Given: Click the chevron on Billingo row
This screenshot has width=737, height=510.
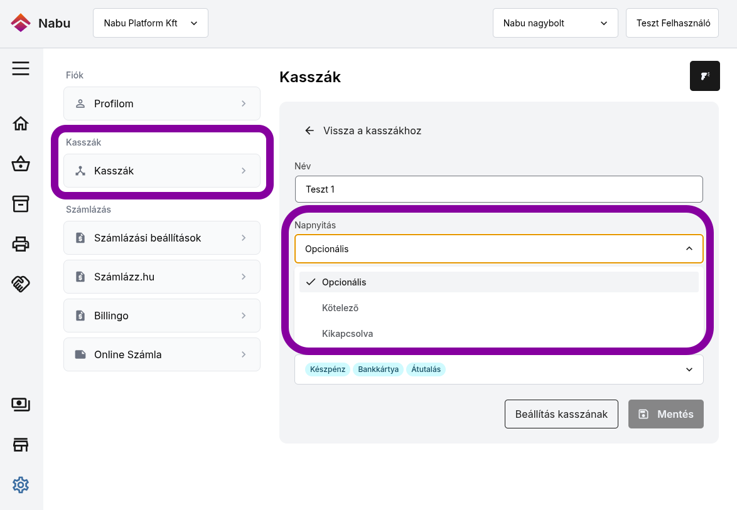Looking at the screenshot, I should tap(244, 316).
